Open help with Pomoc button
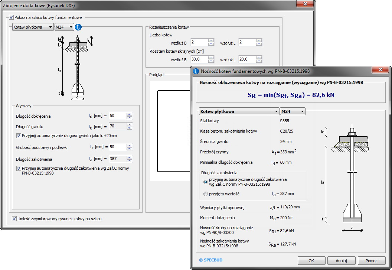Image resolution: width=392 pixels, height=270 pixels. [372, 261]
